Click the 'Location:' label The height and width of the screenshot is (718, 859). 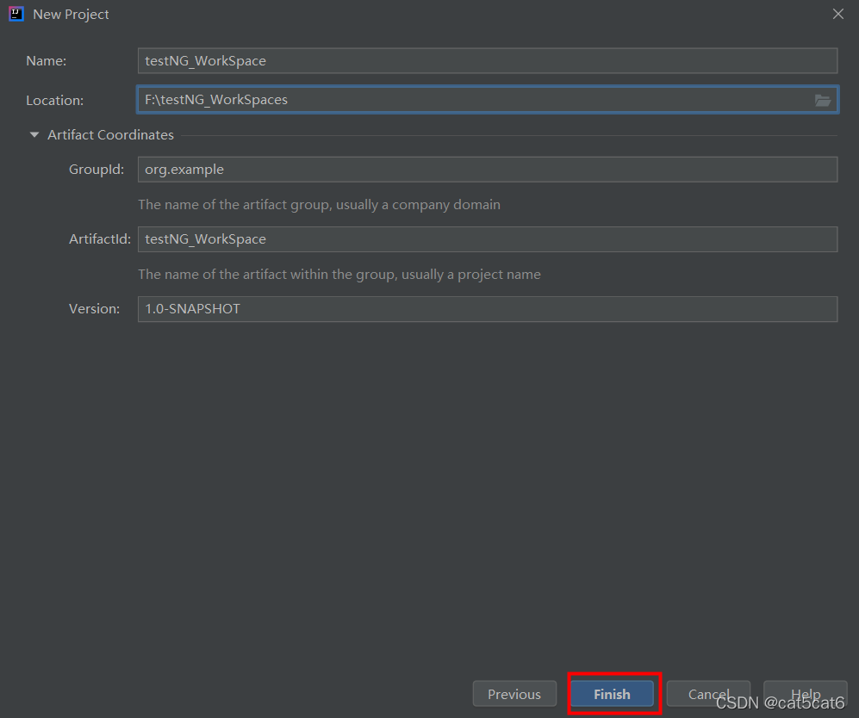[55, 100]
